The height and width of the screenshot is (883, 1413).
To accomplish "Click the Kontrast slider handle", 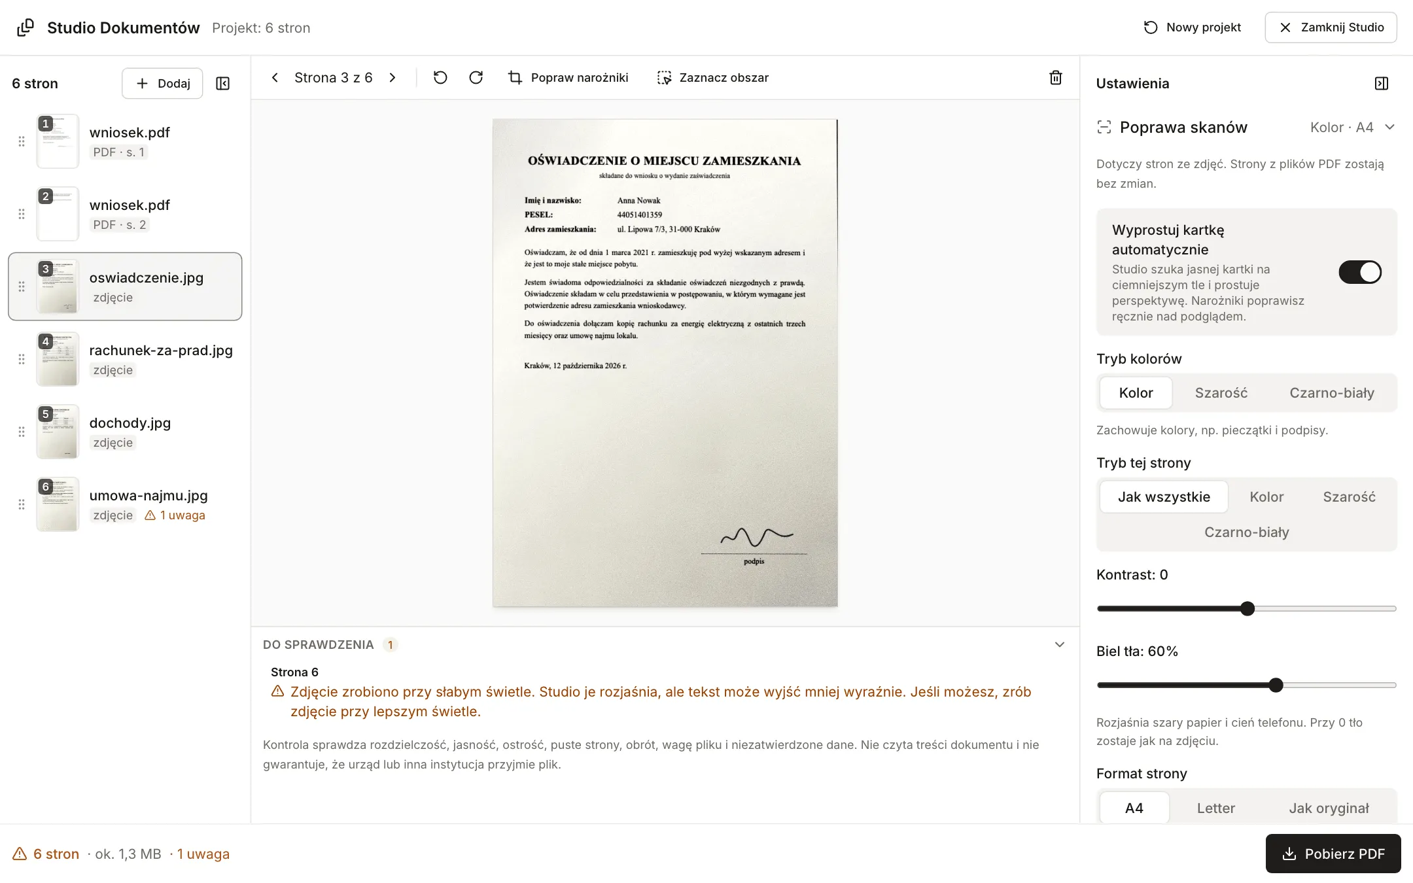I will [1247, 609].
